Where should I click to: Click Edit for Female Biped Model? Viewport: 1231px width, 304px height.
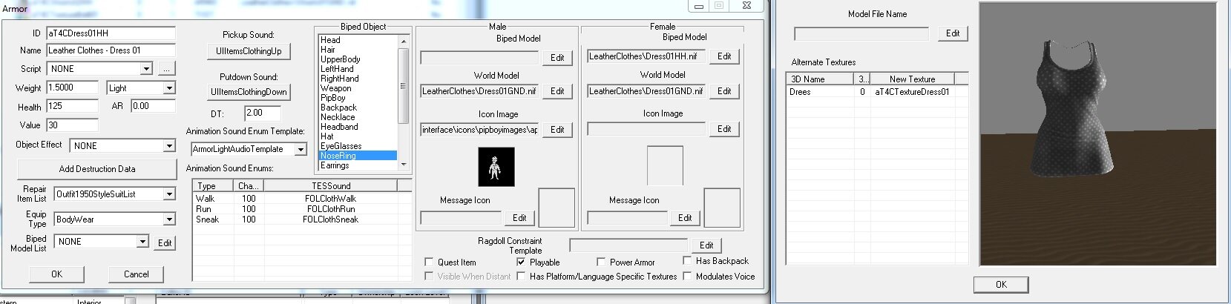724,56
